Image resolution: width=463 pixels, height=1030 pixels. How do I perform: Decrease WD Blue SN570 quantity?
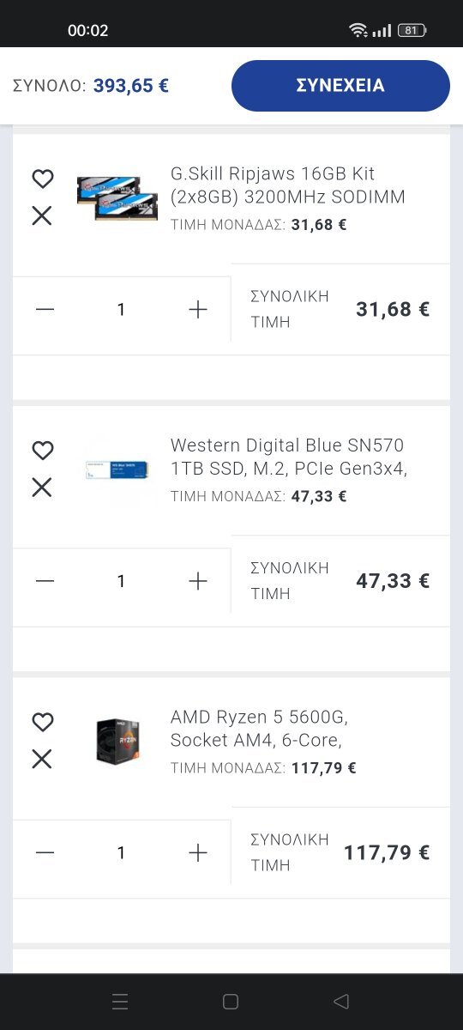pos(45,581)
